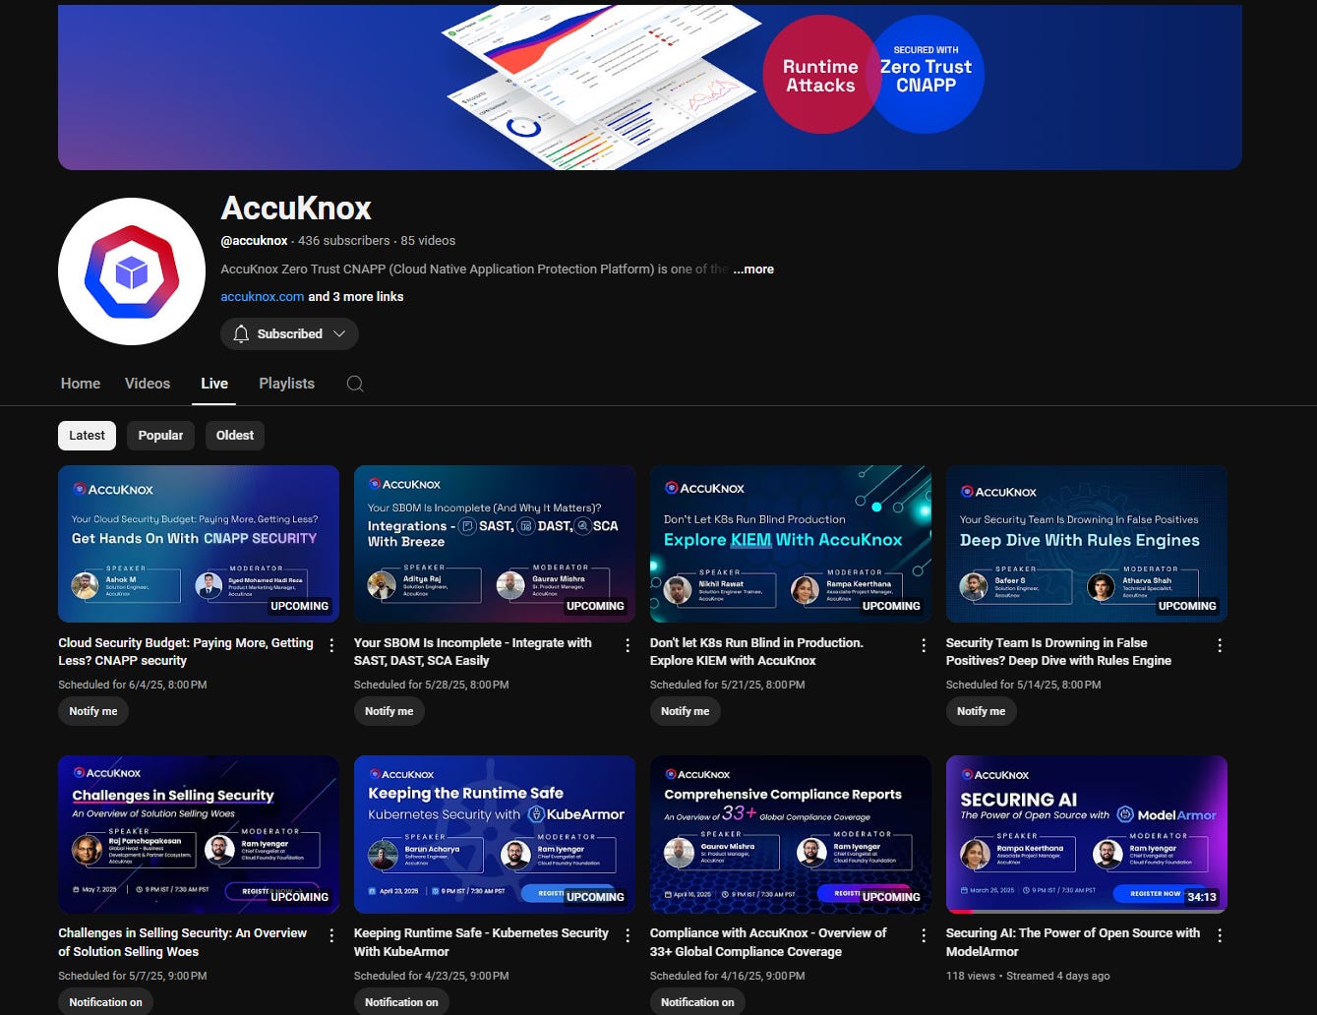The height and width of the screenshot is (1015, 1317).
Task: Switch to the Videos tab
Action: tap(148, 384)
